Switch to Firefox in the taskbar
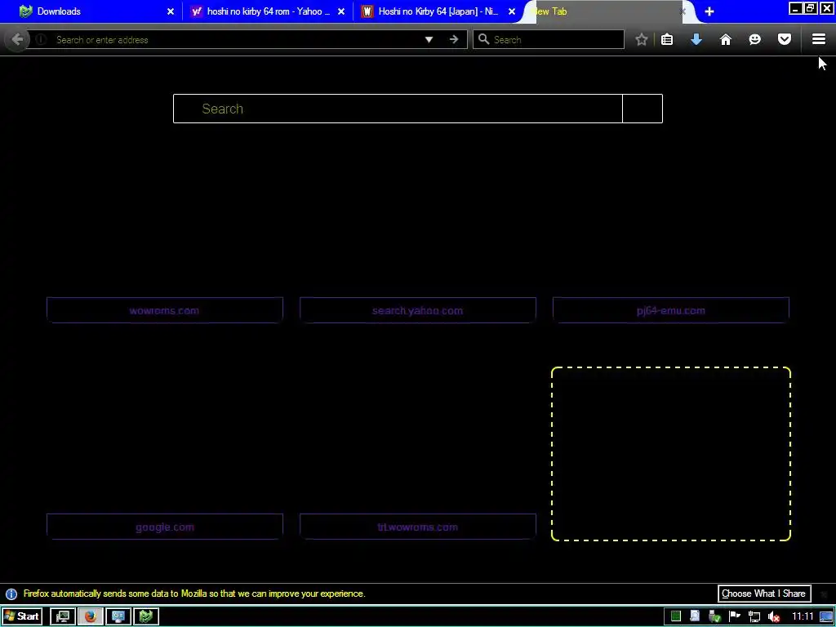836x627 pixels. 91,616
